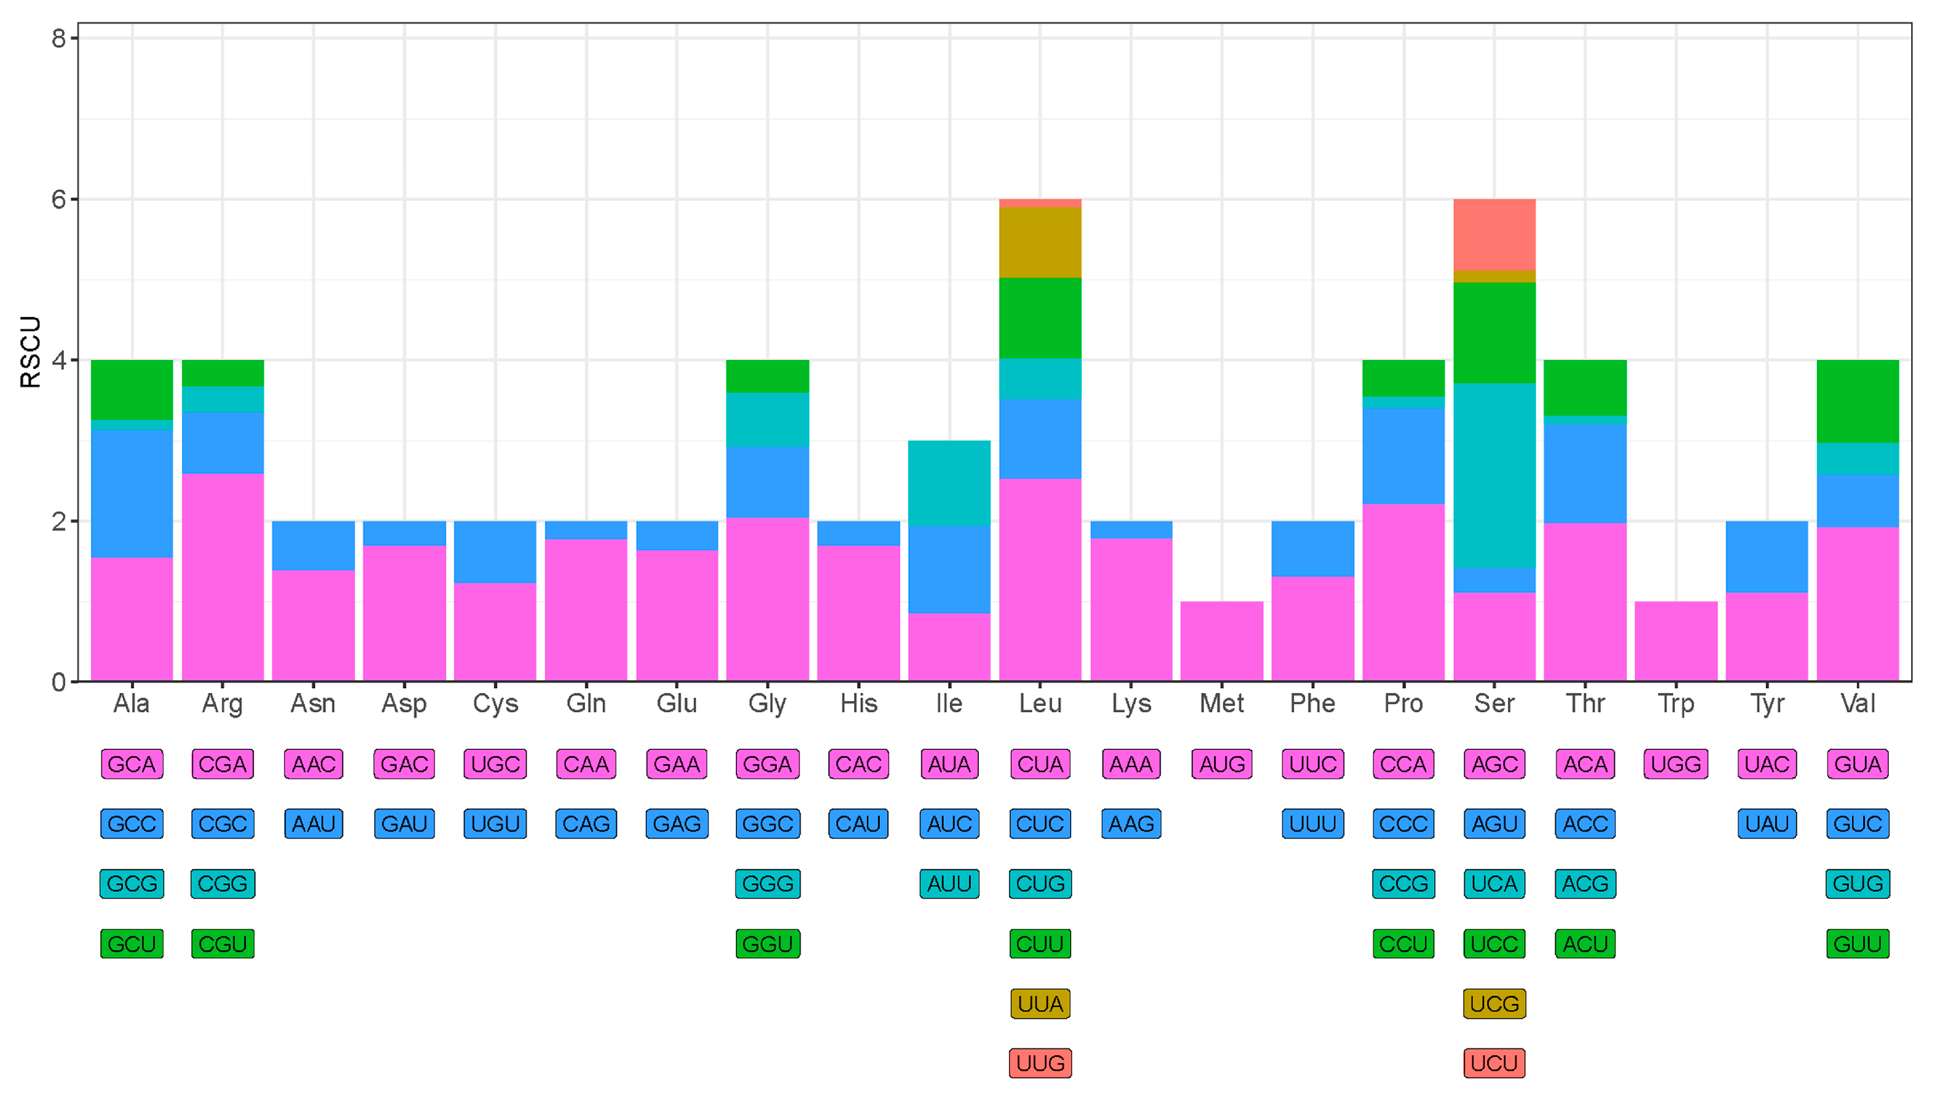
Task: Select the UCG codon box
Action: coord(1494,1003)
